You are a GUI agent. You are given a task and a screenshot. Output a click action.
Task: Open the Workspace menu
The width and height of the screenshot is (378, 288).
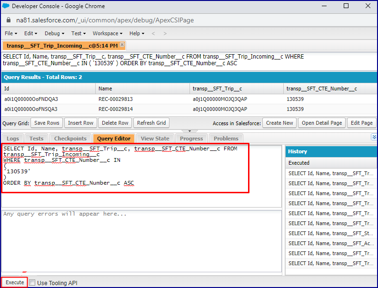coord(108,33)
